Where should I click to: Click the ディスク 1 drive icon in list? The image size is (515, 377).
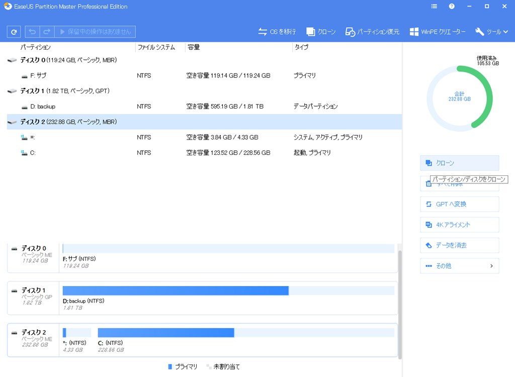click(x=12, y=91)
